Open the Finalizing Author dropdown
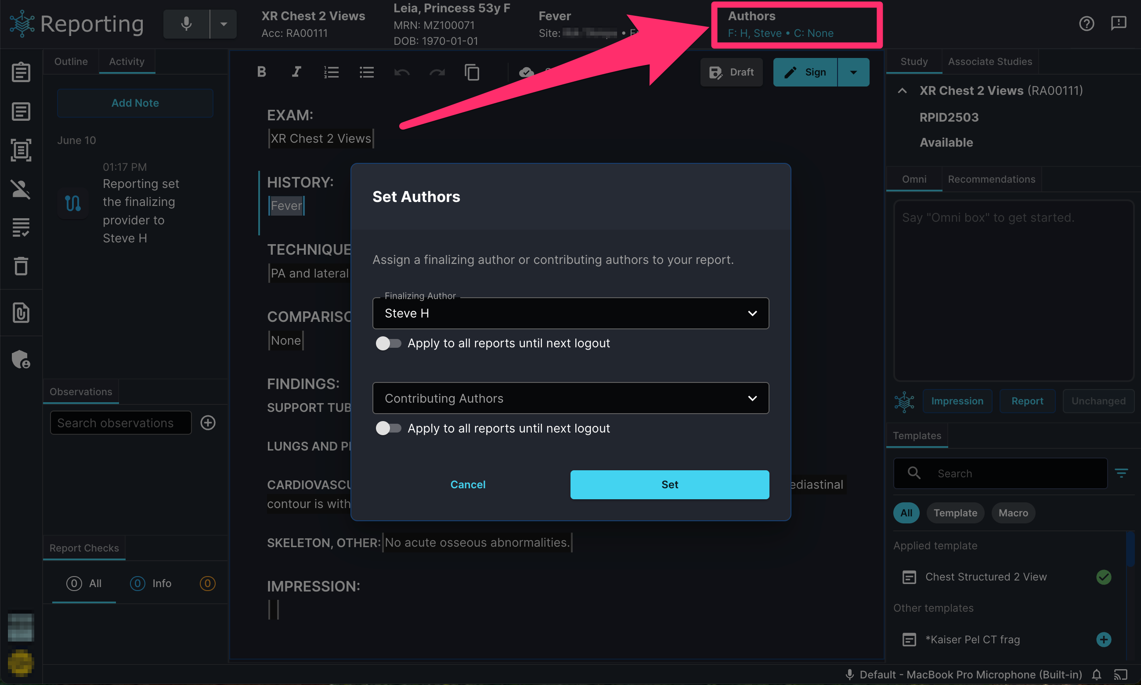Image resolution: width=1141 pixels, height=685 pixels. pos(570,314)
